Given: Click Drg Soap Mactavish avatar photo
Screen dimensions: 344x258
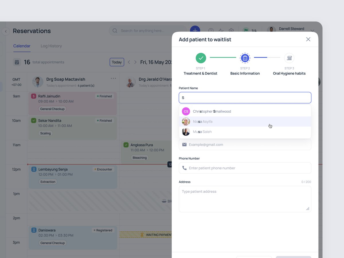Looking at the screenshot, I should click(38, 82).
